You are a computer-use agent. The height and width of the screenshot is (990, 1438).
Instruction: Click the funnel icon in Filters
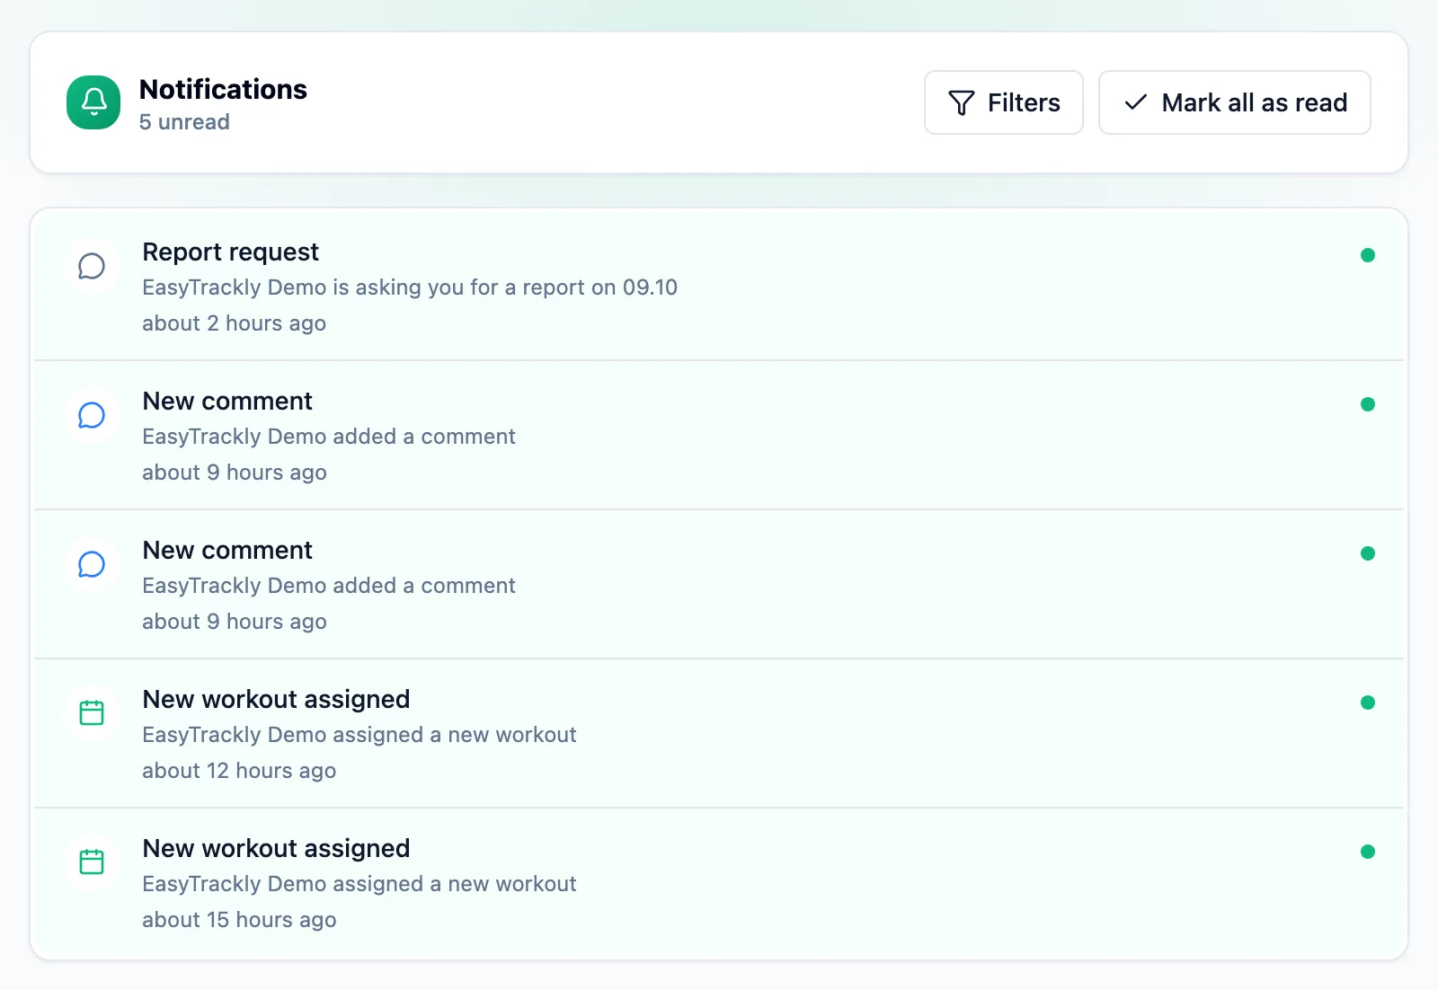962,103
